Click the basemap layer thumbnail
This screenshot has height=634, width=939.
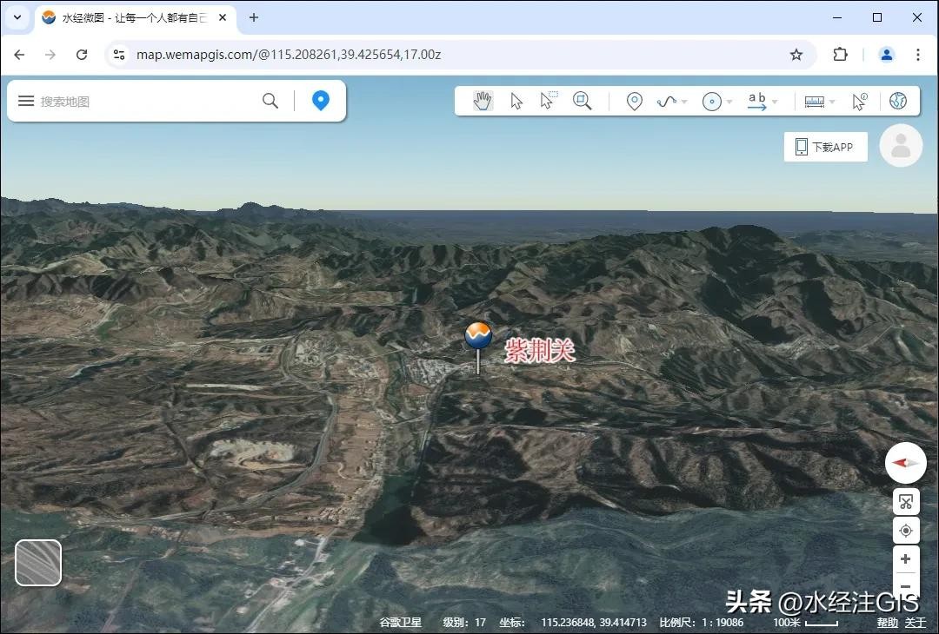coord(38,563)
